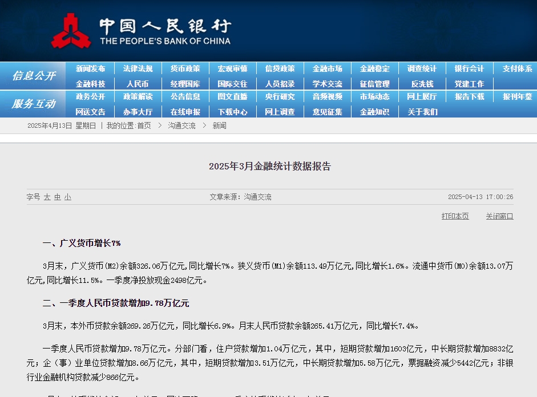Open the 调查统计 menu item
Image resolution: width=537 pixels, height=397 pixels.
[x=421, y=68]
